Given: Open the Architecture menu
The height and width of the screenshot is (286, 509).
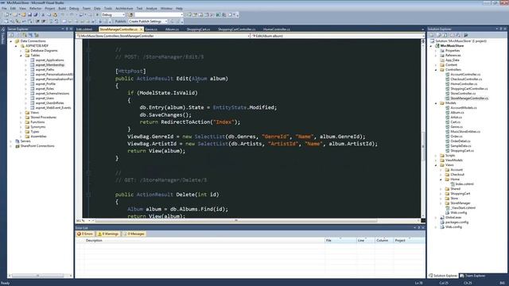Looking at the screenshot, I should pyautogui.click(x=124, y=9).
